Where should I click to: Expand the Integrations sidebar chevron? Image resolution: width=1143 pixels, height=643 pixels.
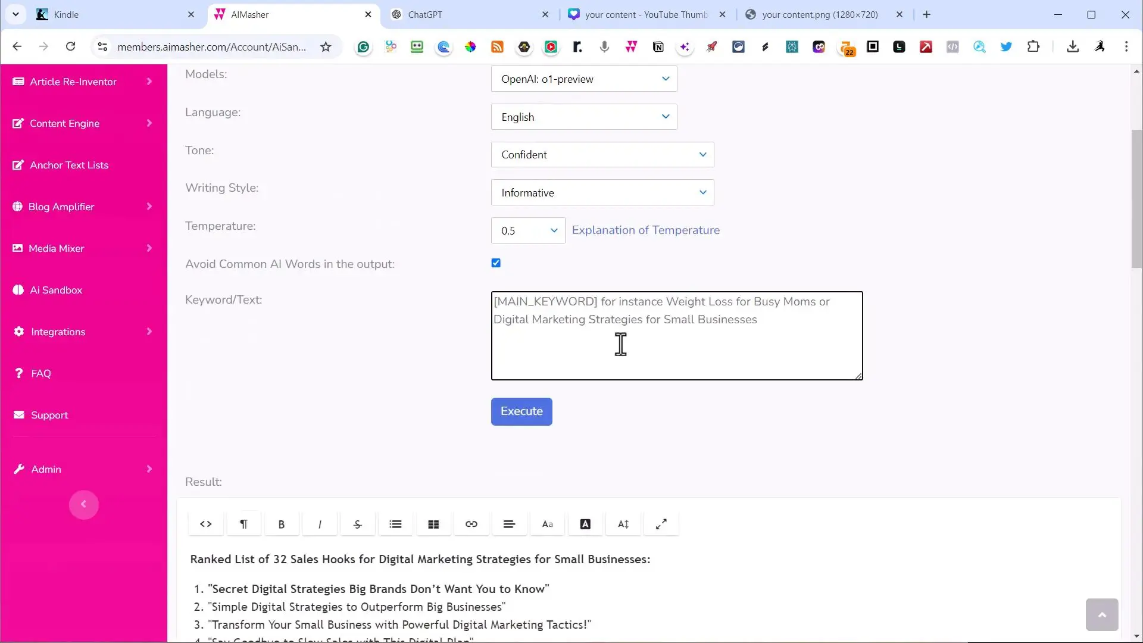[x=149, y=332]
